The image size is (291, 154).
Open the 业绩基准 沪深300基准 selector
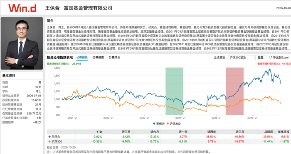pos(241,58)
